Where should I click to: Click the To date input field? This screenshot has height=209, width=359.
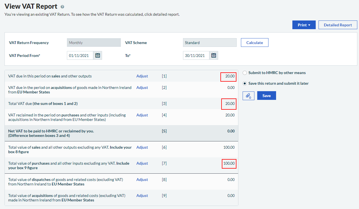click(x=196, y=56)
